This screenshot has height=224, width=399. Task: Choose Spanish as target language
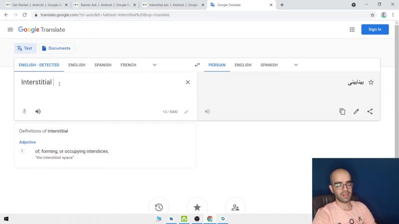(269, 65)
